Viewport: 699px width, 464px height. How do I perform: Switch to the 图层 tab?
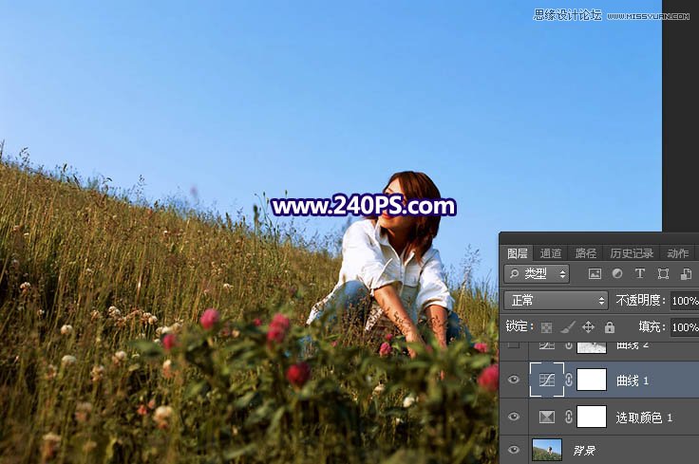517,253
